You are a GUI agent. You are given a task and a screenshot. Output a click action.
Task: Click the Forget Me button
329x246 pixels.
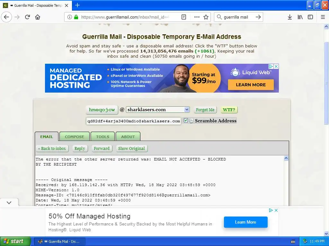(x=205, y=110)
